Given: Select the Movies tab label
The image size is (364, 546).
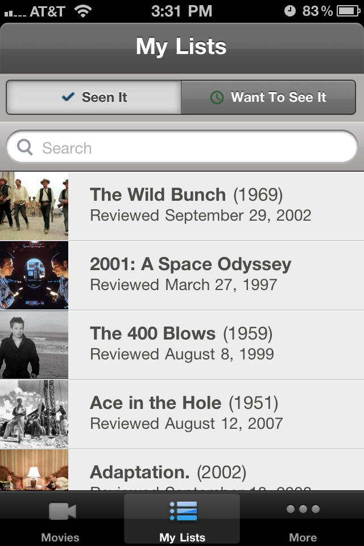Looking at the screenshot, I should [x=60, y=537].
